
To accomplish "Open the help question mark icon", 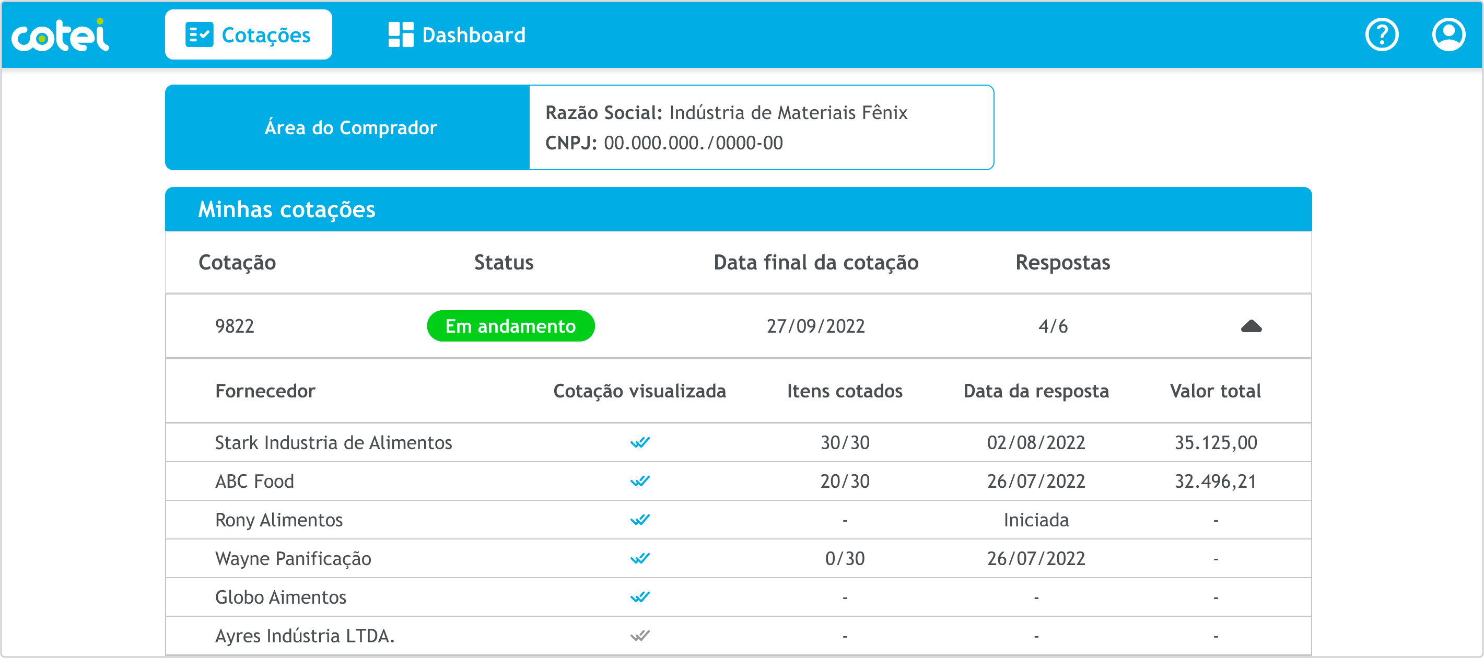I will (1382, 35).
